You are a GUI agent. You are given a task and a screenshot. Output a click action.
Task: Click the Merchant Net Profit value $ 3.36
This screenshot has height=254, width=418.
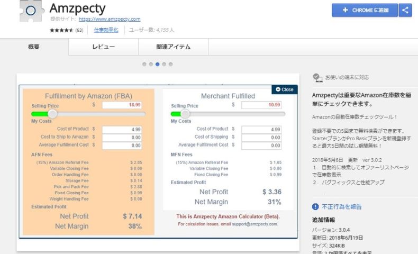272,192
